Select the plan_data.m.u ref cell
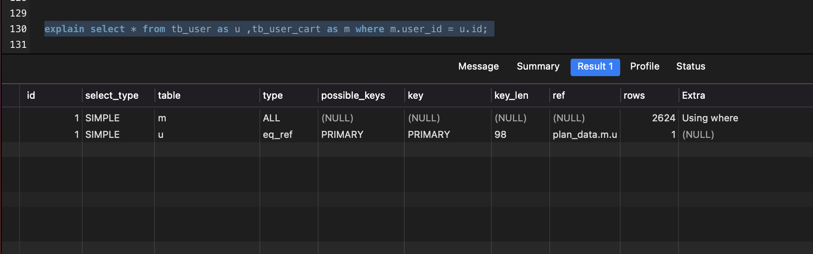 (585, 134)
